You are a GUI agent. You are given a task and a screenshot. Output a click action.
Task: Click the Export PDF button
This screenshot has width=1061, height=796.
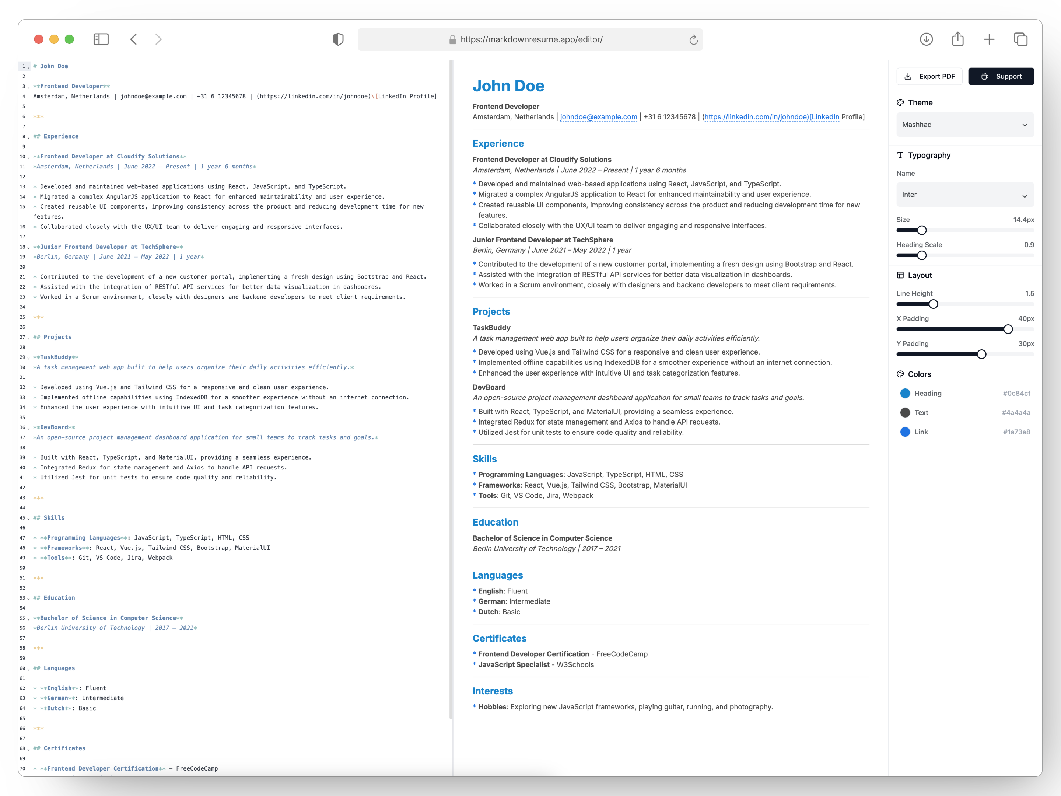[929, 76]
